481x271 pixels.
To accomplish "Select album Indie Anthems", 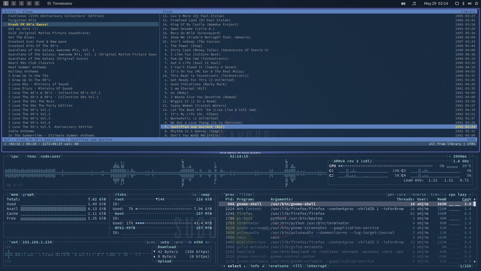I will coord(80,131).
